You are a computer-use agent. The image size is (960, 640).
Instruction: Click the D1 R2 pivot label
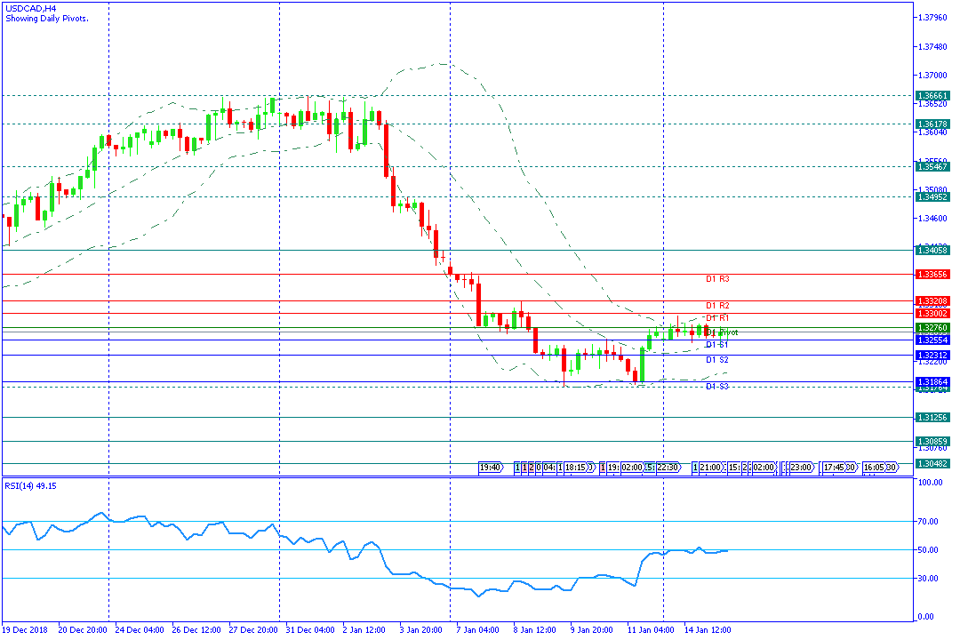pyautogui.click(x=717, y=306)
